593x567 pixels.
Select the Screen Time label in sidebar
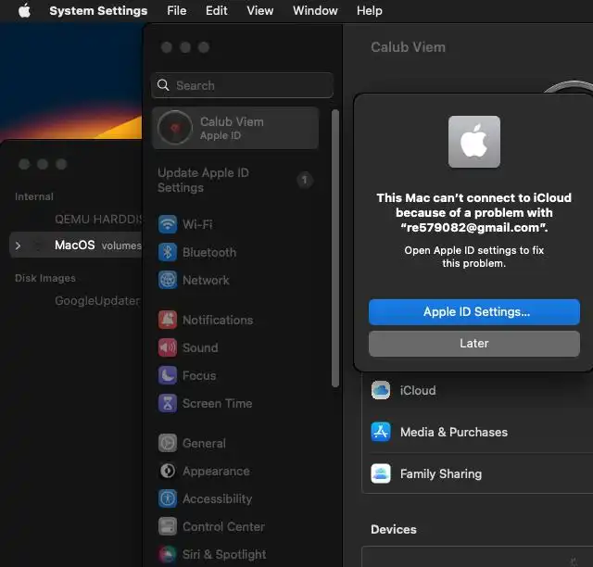click(x=218, y=403)
